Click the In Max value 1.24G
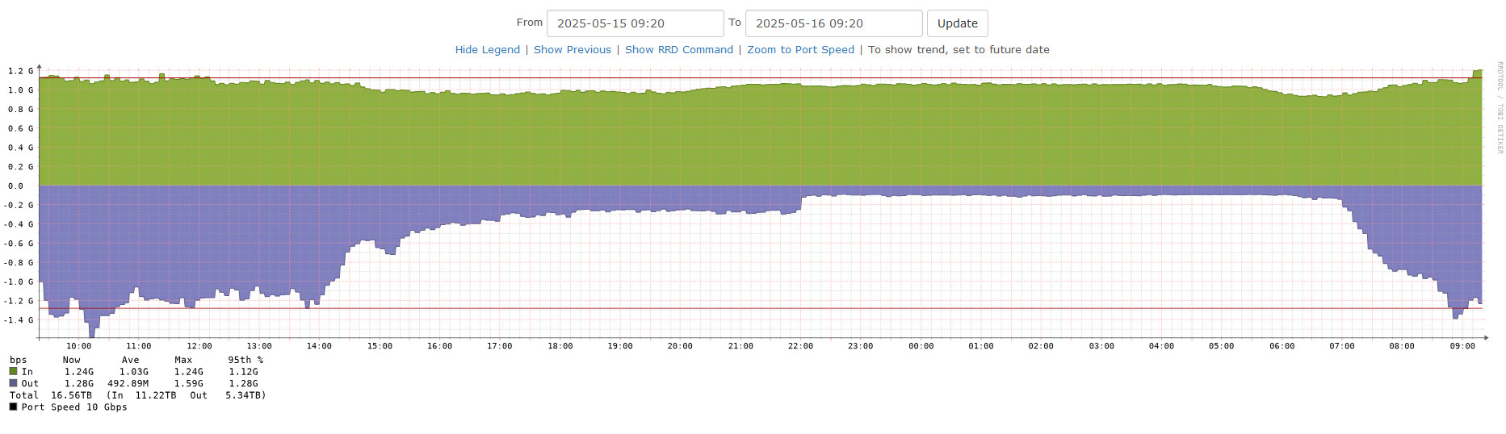 pyautogui.click(x=189, y=372)
